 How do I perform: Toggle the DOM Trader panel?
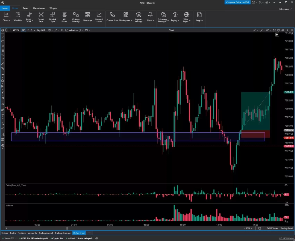(272, 228)
